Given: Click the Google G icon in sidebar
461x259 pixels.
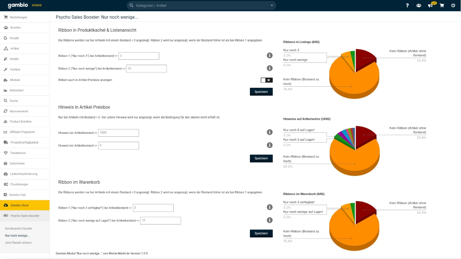Looking at the screenshot, I should 6,38.
